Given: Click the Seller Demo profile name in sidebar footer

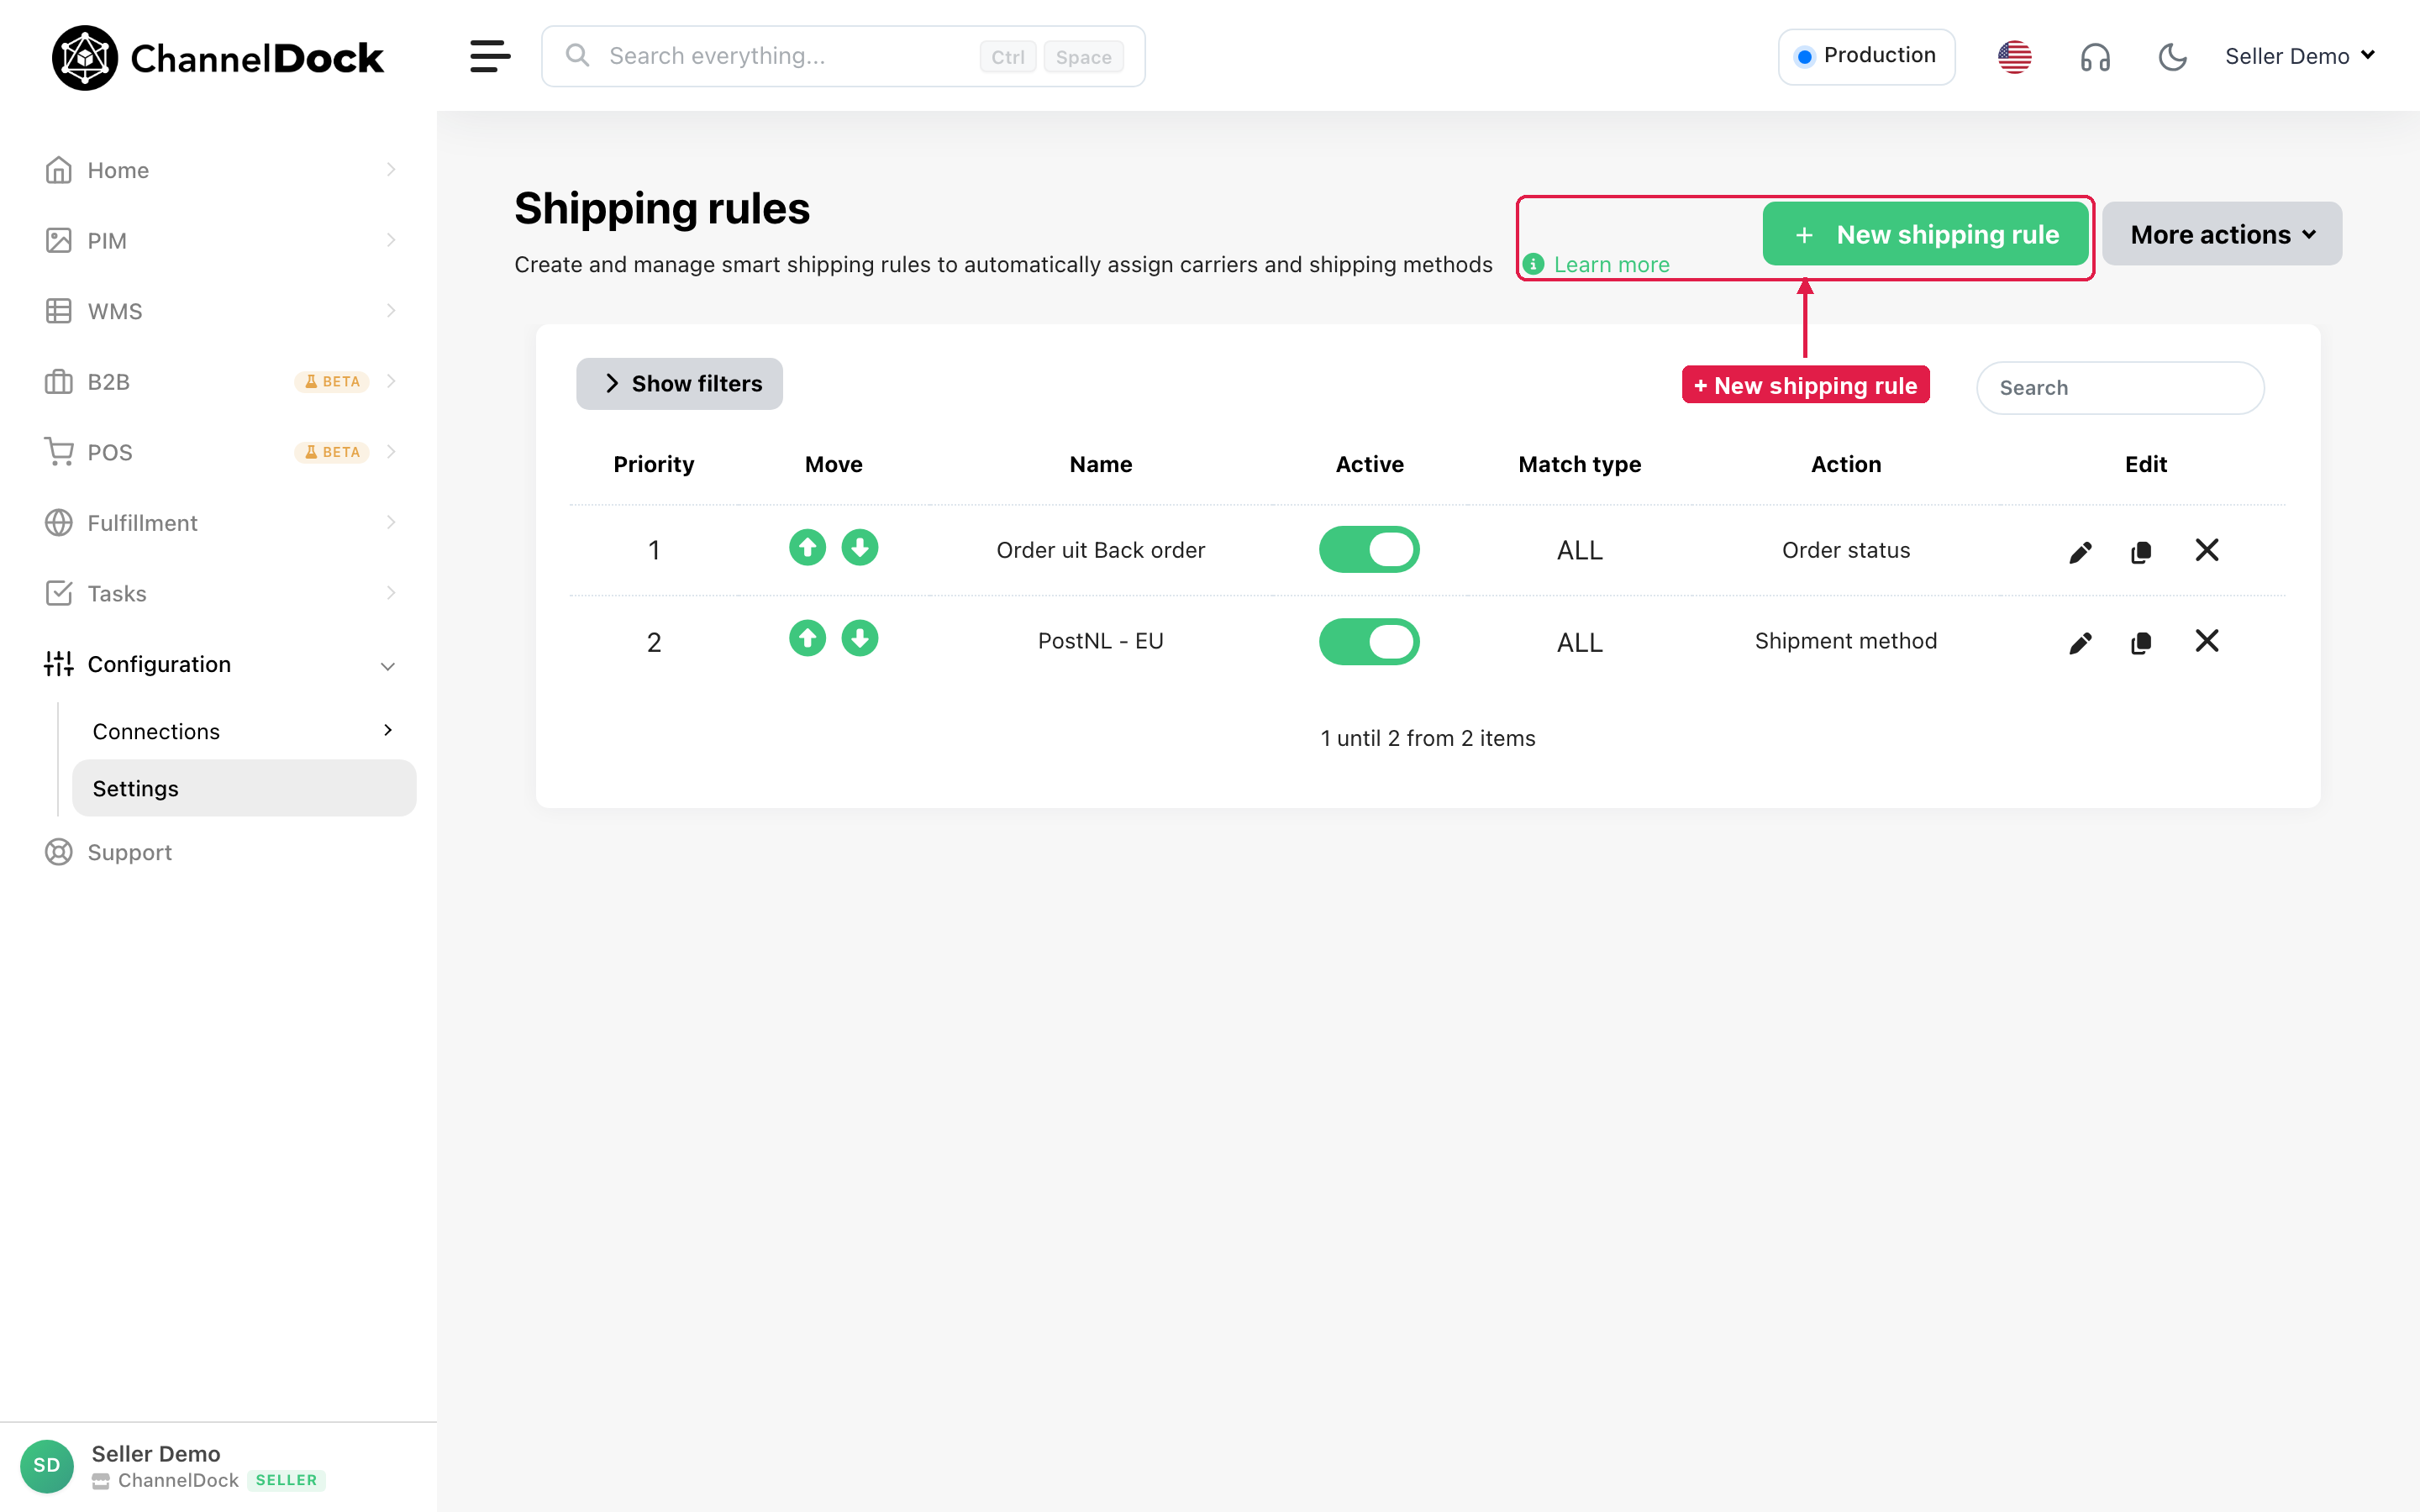Looking at the screenshot, I should [156, 1453].
